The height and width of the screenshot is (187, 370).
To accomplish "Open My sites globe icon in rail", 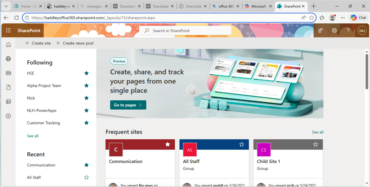I will [8, 59].
